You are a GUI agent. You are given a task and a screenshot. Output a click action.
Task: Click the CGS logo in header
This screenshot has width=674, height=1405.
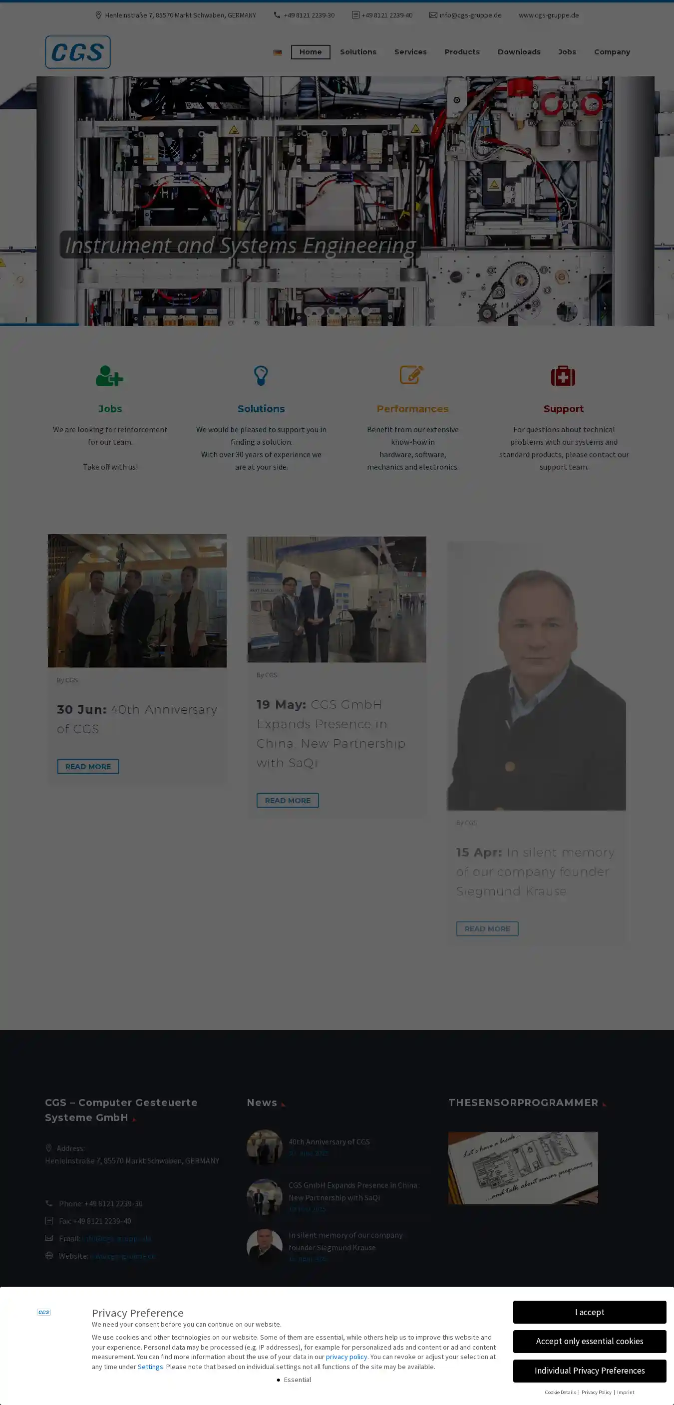click(77, 52)
